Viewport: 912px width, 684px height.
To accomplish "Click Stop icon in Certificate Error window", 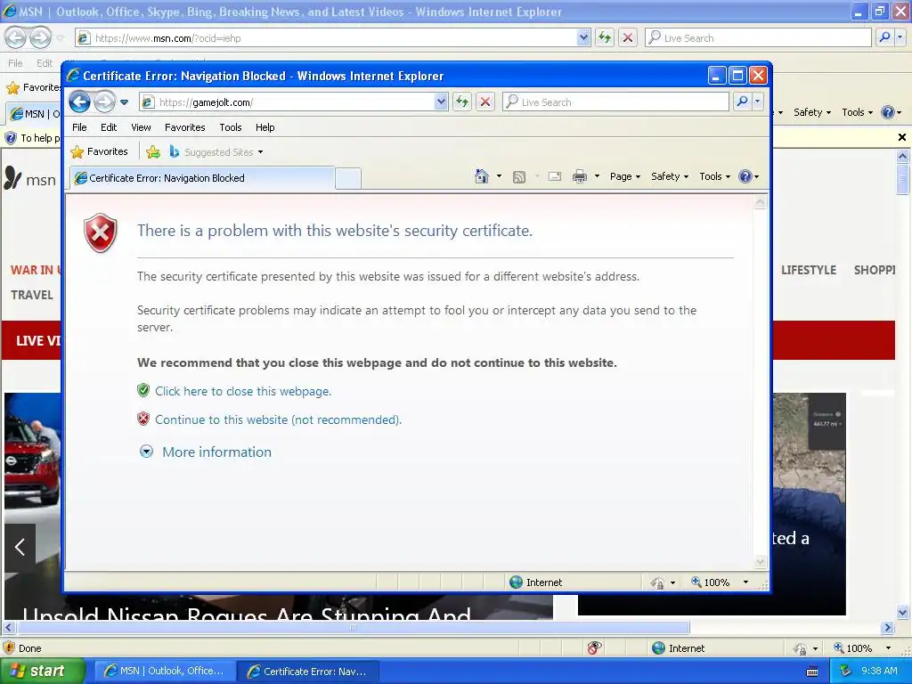I will (485, 102).
